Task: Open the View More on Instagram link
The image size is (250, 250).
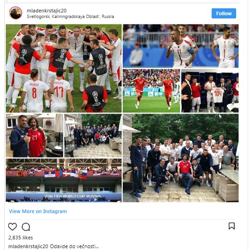Action: (38, 211)
